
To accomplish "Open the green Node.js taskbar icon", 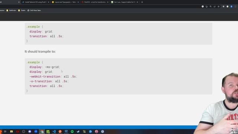I will (48, 131).
